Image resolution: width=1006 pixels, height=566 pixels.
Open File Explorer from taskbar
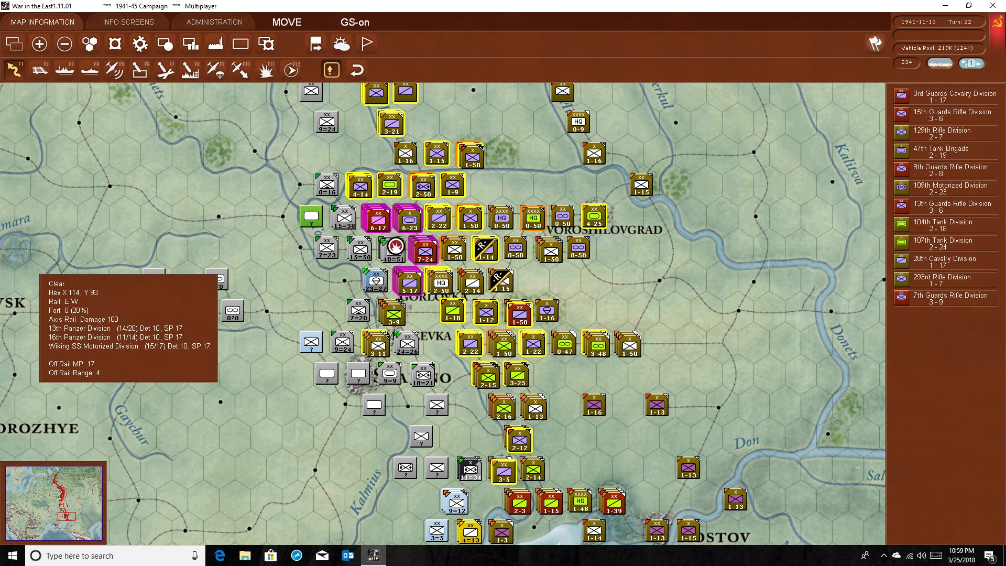click(245, 556)
